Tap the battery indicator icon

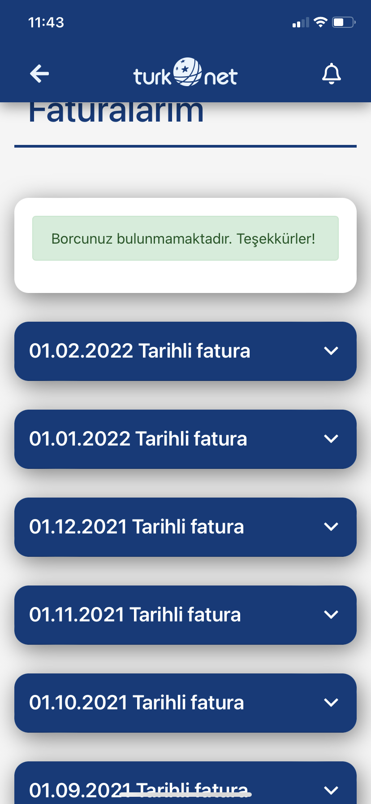tap(344, 22)
